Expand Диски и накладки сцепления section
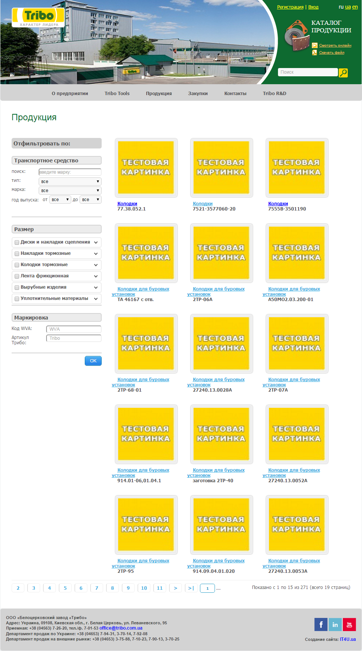Viewport: 362px width, 651px height. (96, 242)
